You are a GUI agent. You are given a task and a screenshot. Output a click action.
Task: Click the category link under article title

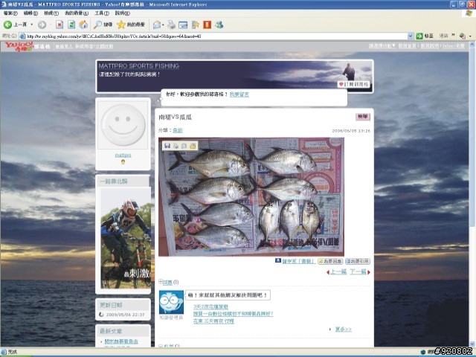(177, 130)
